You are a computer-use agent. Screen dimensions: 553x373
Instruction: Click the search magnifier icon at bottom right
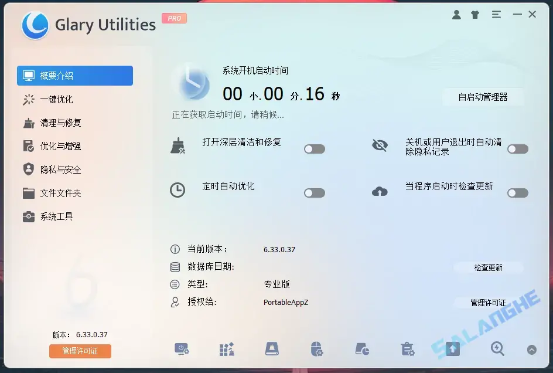(497, 349)
